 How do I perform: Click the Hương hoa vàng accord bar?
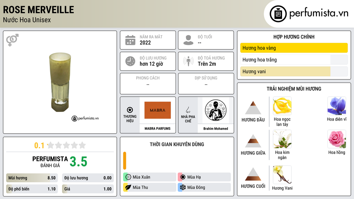coord(294,48)
